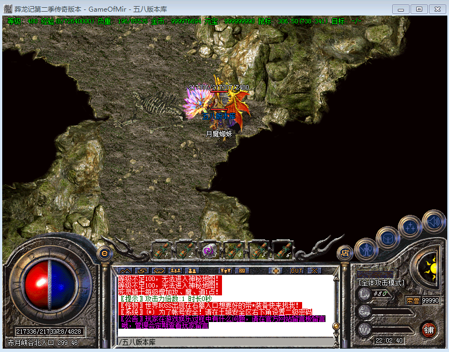The height and width of the screenshot is (352, 449).
Task: Click the 荣誉 honor label
Action: coord(413,300)
